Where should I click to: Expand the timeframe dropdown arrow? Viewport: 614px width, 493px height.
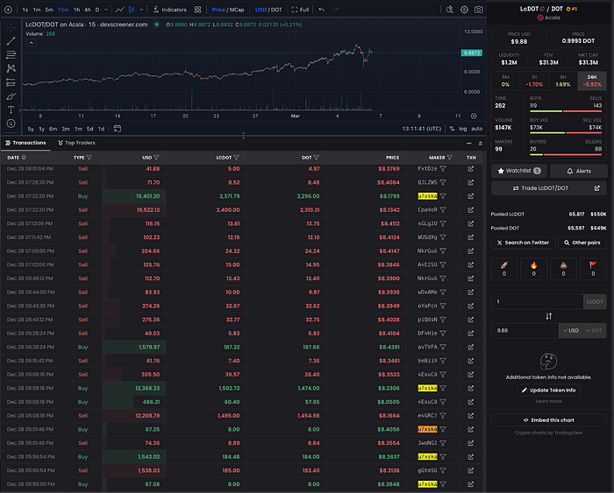point(106,10)
